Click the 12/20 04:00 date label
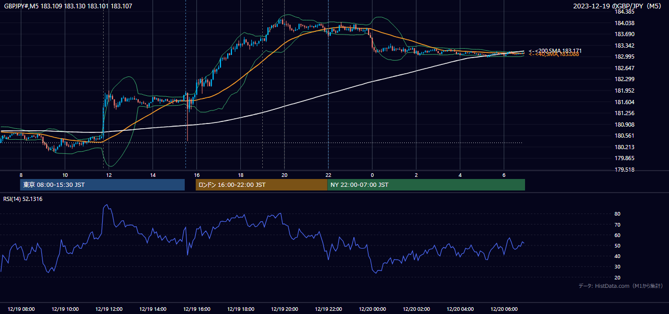This screenshot has width=669, height=314. 461,309
